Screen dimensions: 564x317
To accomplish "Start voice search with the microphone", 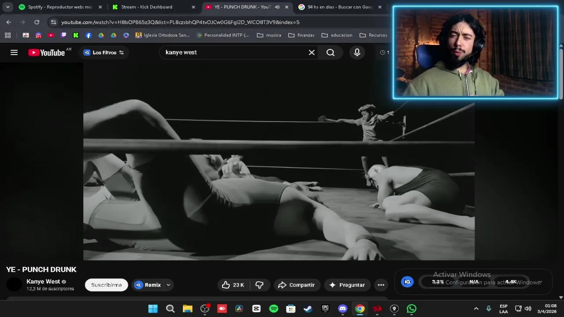I will coord(357,52).
